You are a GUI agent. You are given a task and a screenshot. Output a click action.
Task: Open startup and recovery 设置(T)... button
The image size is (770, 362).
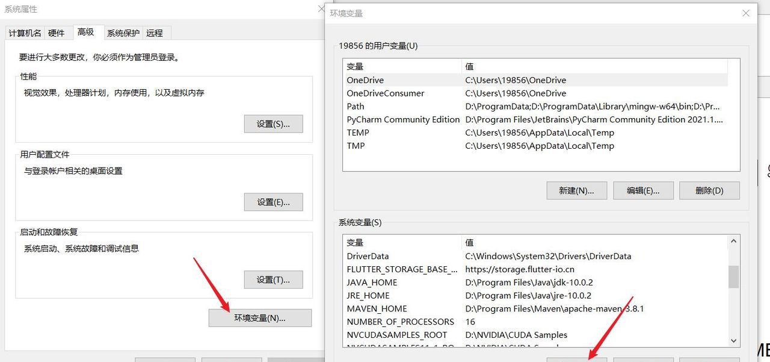[273, 280]
